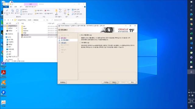Click the Help (도움말) button in Oracle installer
This screenshot has height=109, width=195.
(x=62, y=82)
